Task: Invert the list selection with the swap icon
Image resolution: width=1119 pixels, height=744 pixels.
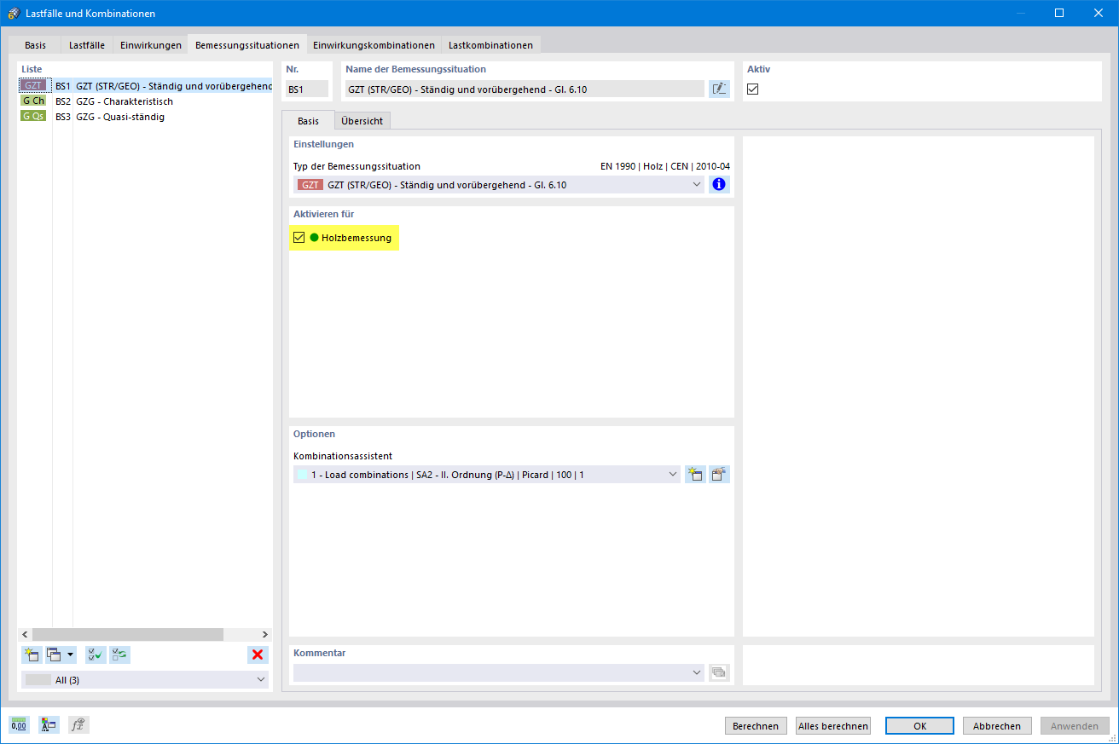Action: click(x=120, y=655)
